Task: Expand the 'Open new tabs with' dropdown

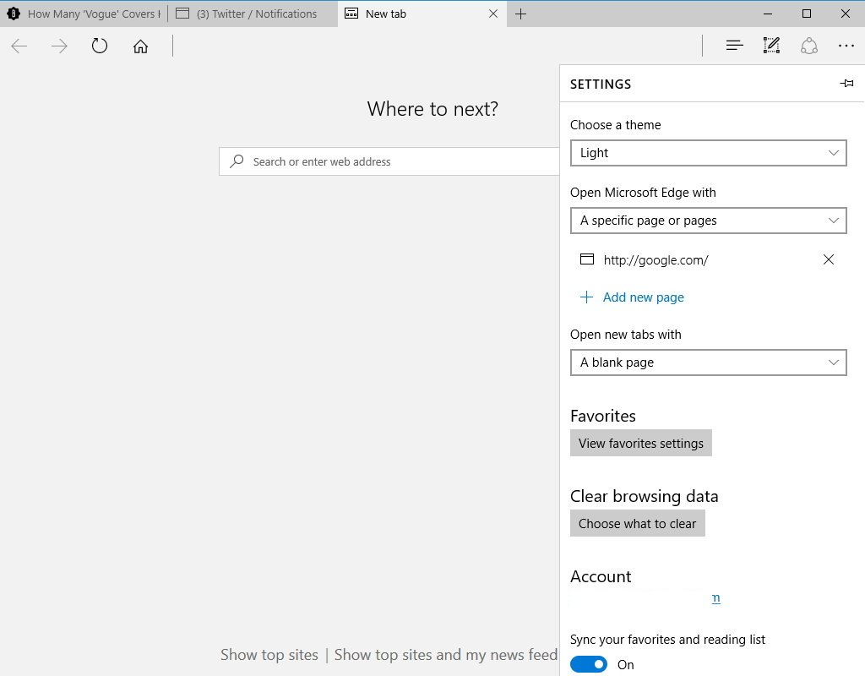Action: (708, 363)
